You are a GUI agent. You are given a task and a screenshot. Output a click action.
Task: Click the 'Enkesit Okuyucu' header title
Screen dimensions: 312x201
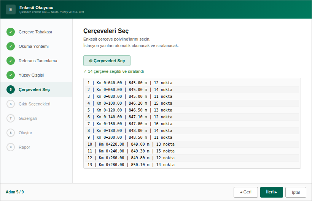(x=37, y=8)
